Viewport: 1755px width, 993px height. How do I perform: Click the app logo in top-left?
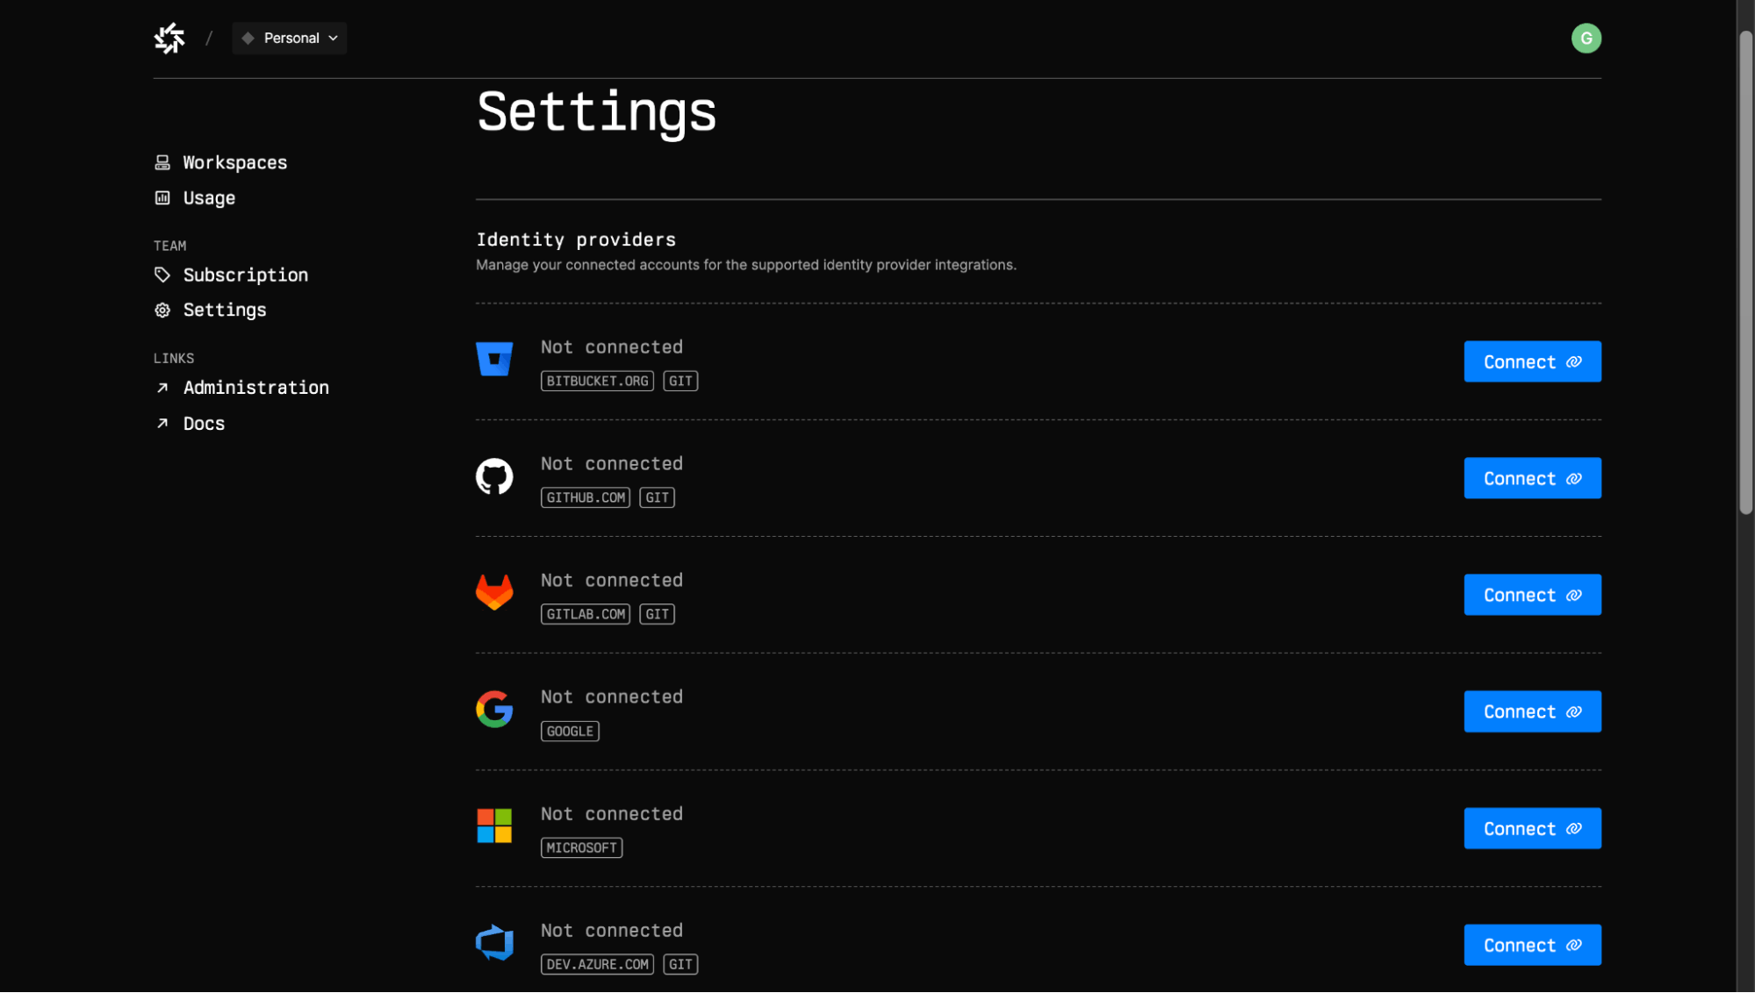169,38
